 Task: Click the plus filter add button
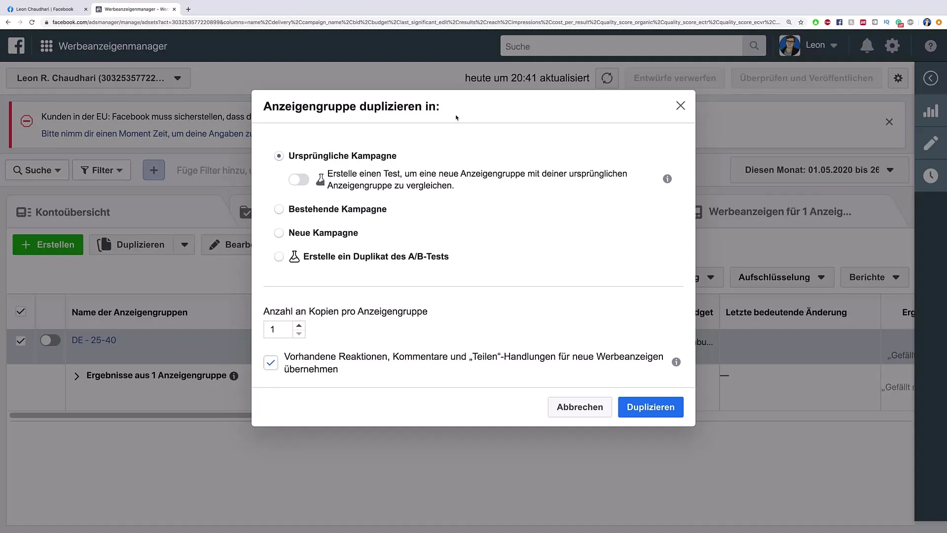(154, 170)
